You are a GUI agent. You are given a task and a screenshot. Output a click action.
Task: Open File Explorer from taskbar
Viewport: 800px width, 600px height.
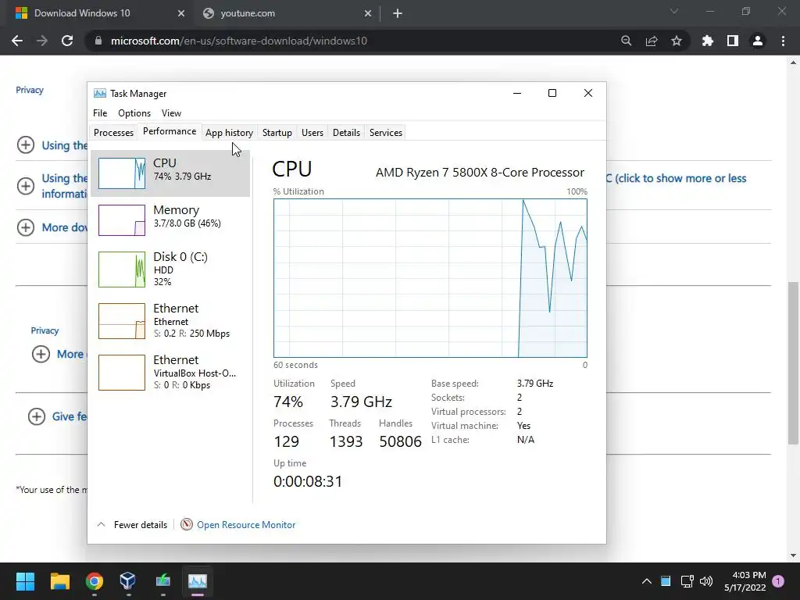tap(59, 581)
